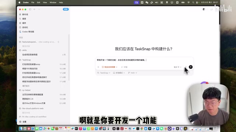The width and height of the screenshot is (236, 132).
Task: Open the File menu
Action: coord(33,3)
